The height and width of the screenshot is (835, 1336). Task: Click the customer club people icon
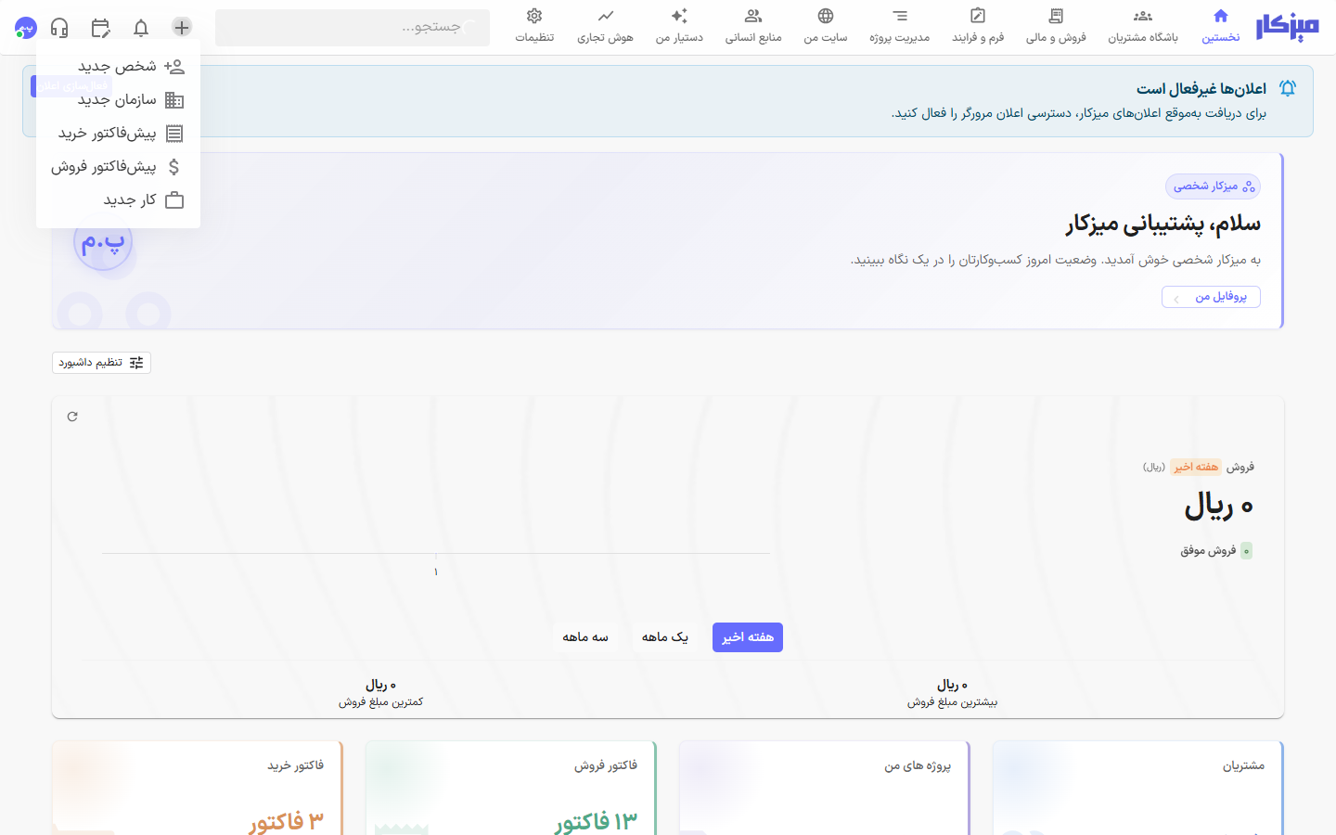[1143, 16]
